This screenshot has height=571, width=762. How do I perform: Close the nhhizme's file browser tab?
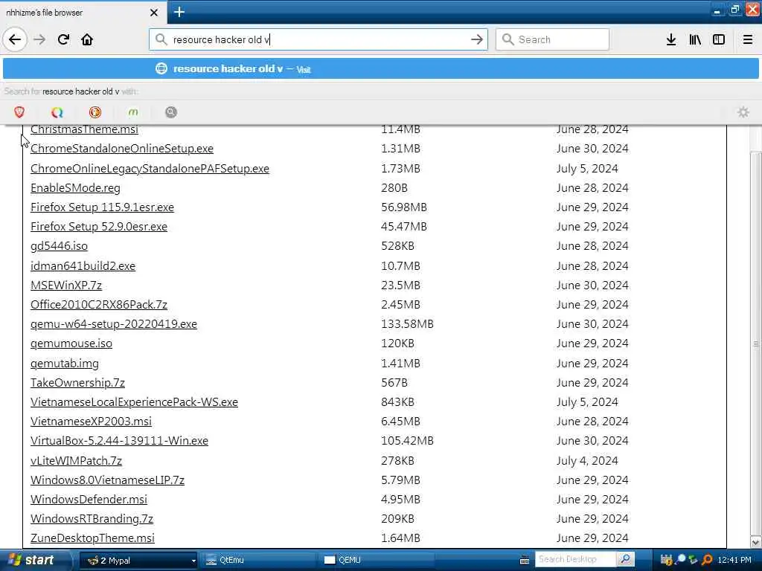pyautogui.click(x=153, y=13)
